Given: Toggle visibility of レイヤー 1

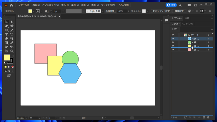Looking at the screenshot, I should click(x=173, y=35).
